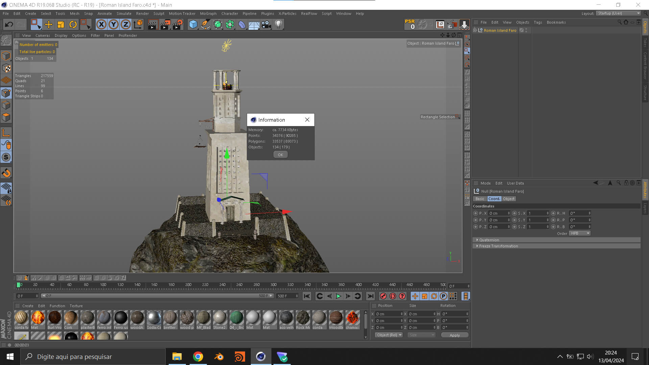Click Render to Picture Viewer icon
The image size is (649, 365).
[x=165, y=24]
